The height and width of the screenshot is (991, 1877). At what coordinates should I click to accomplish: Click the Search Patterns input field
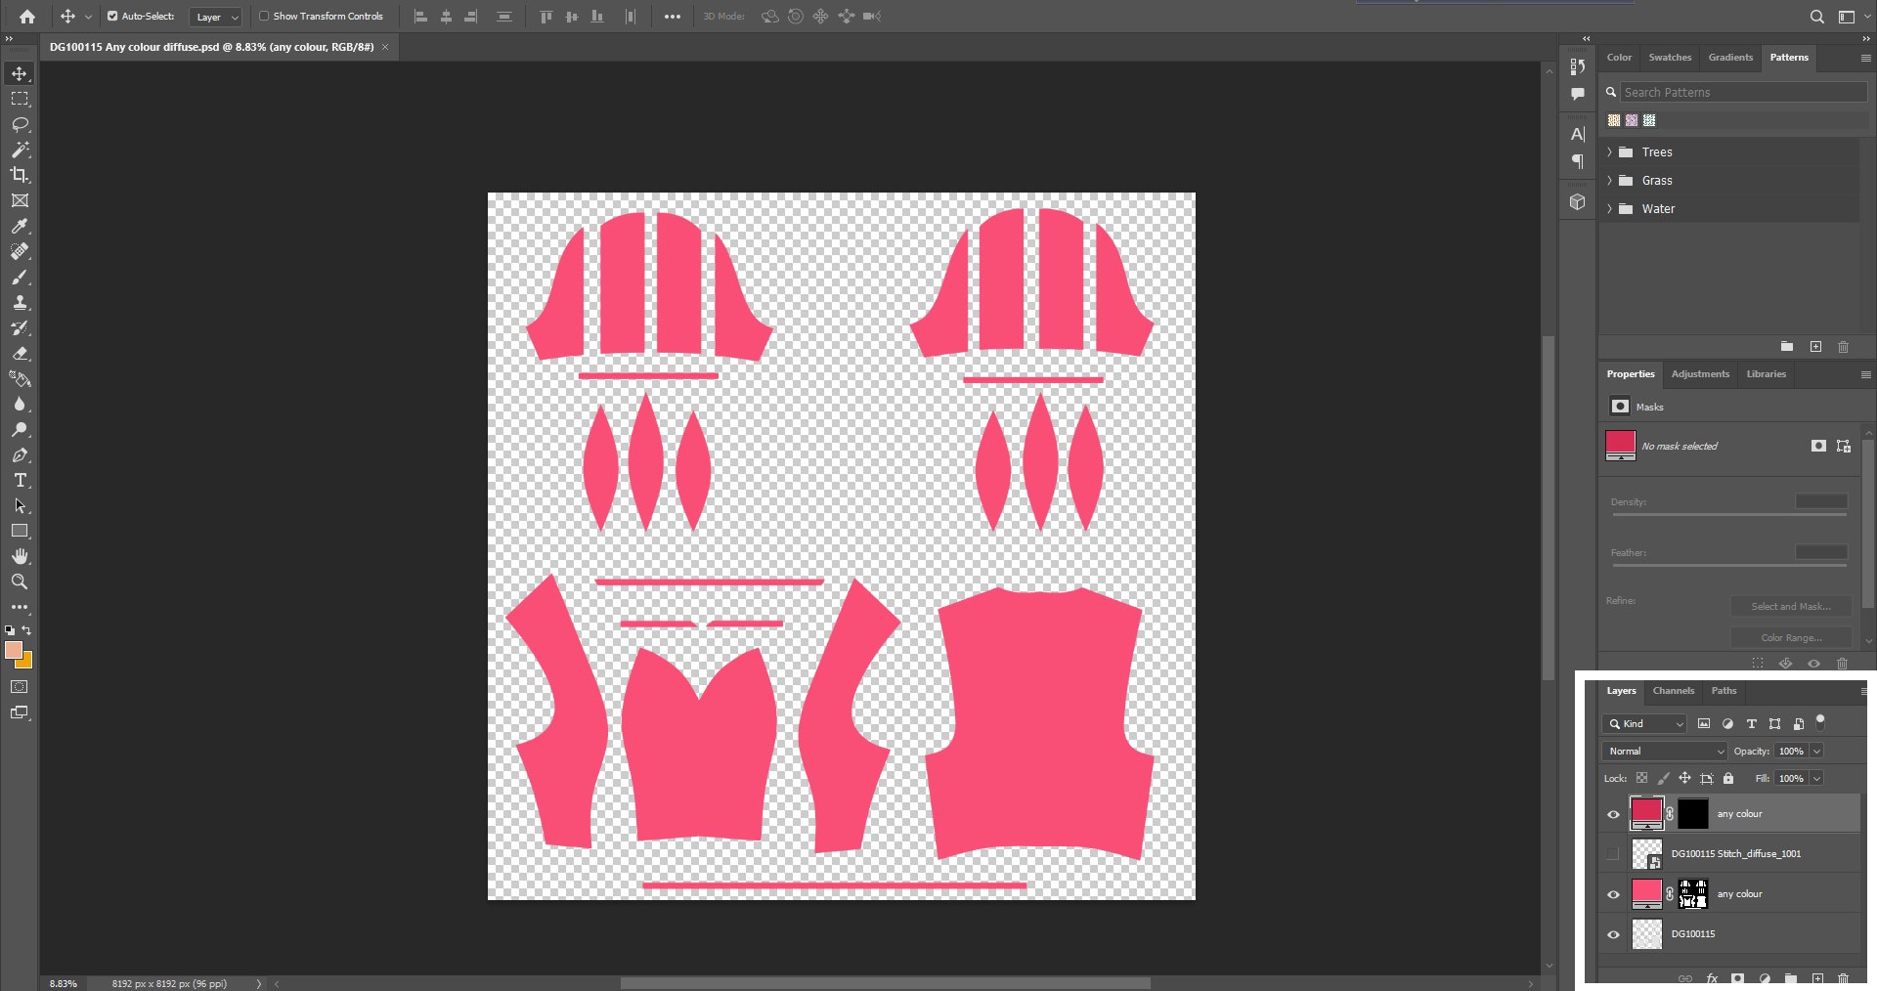[x=1744, y=93]
